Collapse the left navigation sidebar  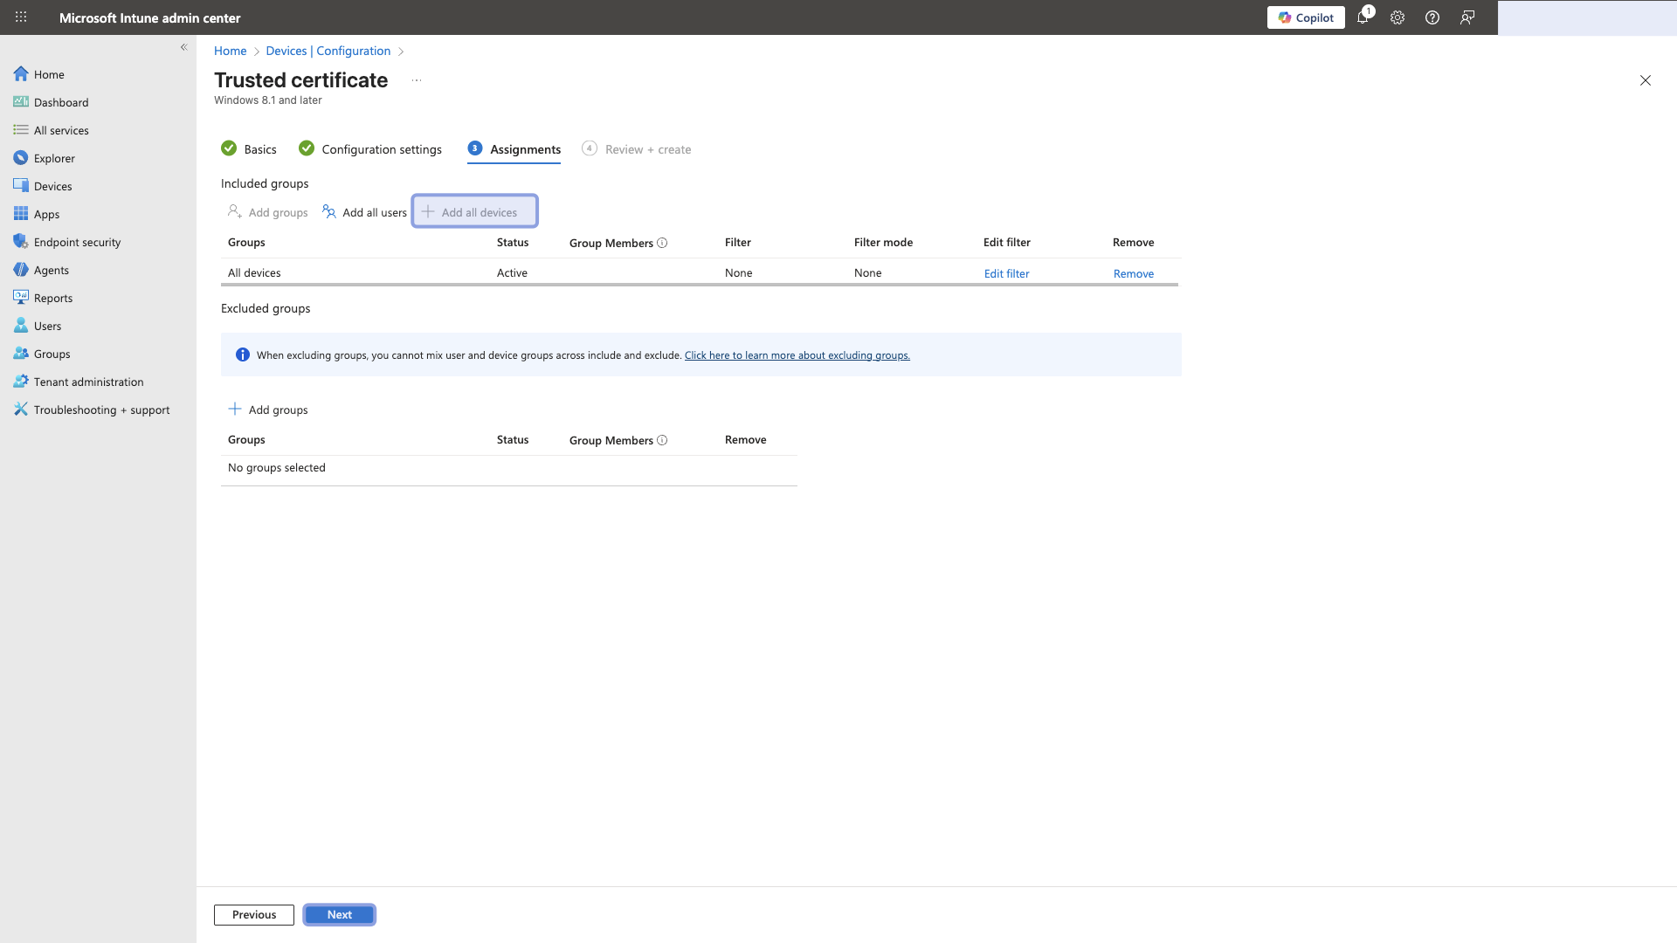click(x=184, y=47)
